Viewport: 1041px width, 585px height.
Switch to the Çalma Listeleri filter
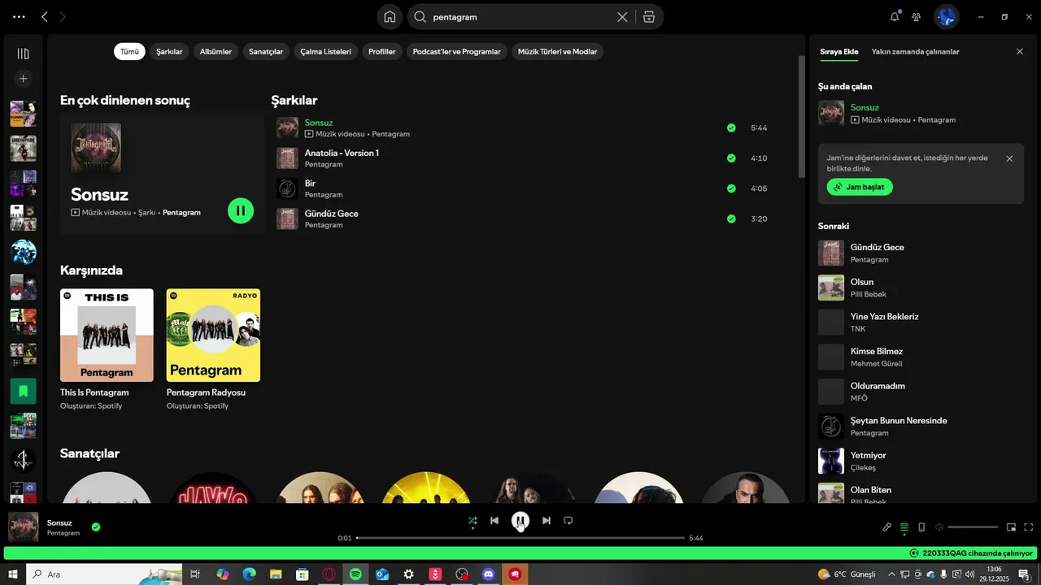click(325, 51)
